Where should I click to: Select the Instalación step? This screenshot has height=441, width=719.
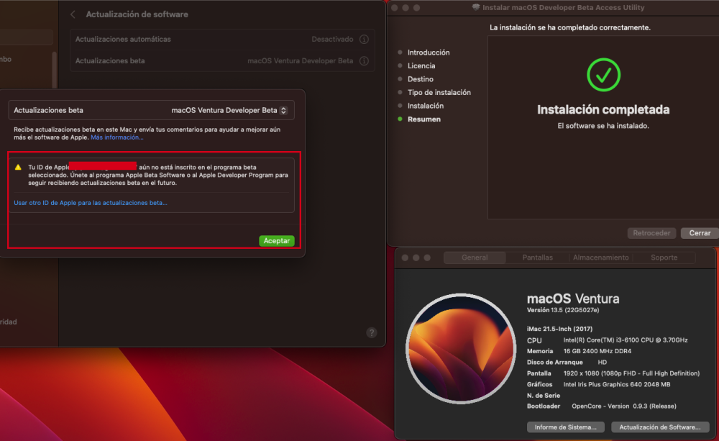click(x=426, y=106)
